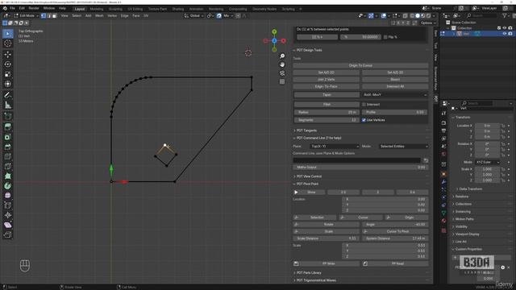
Task: Select the Shear tool
Action: coord(8,225)
